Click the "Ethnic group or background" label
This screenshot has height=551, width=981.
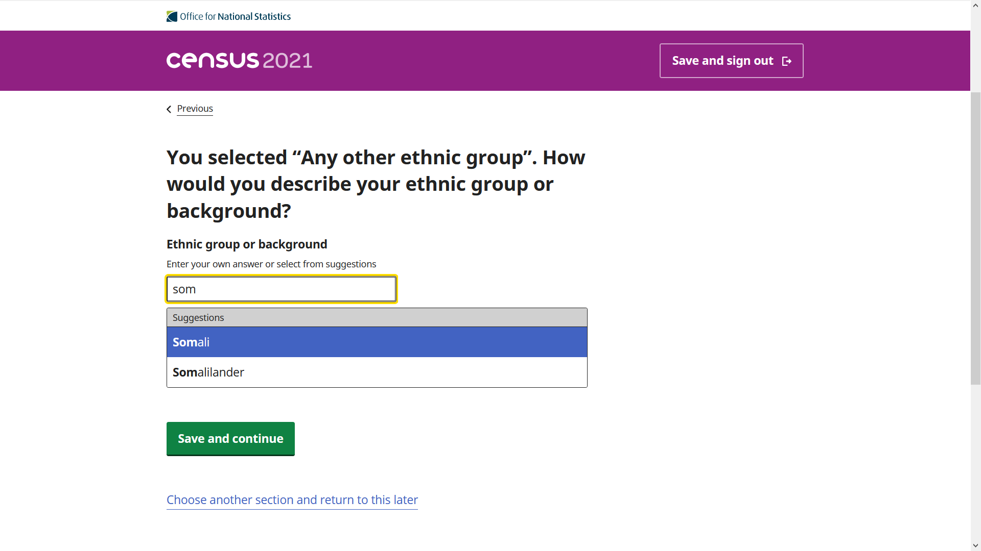[x=247, y=244]
